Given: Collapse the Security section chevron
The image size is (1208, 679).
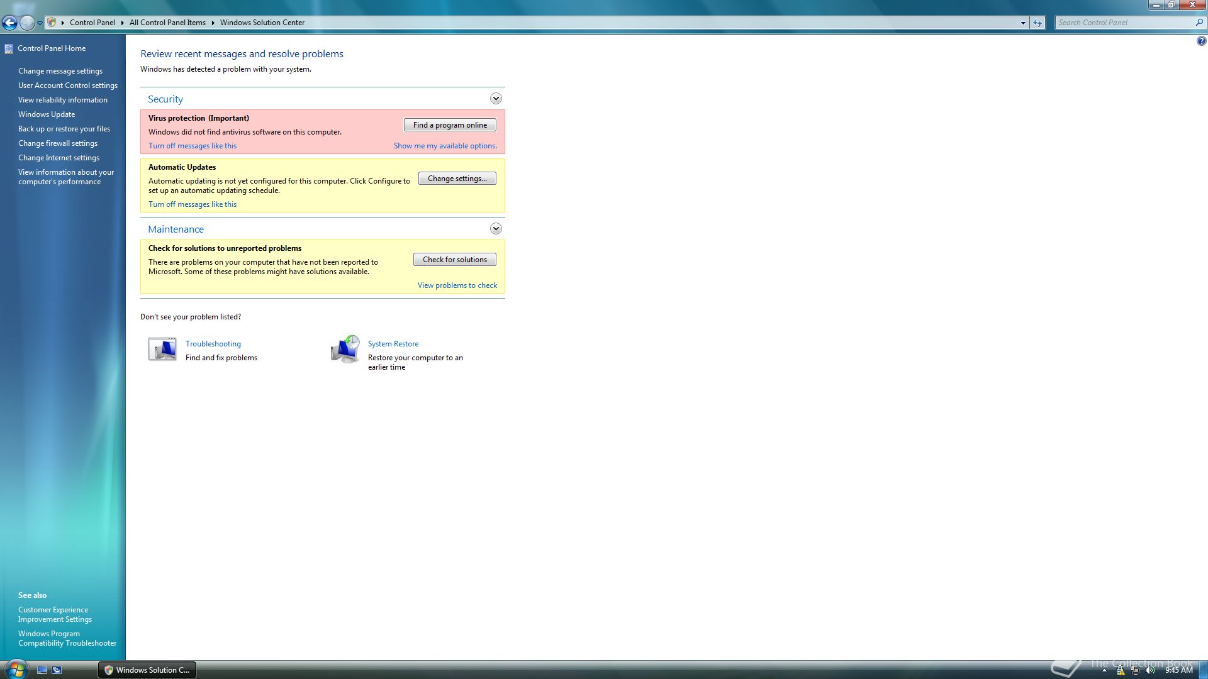Looking at the screenshot, I should [496, 99].
